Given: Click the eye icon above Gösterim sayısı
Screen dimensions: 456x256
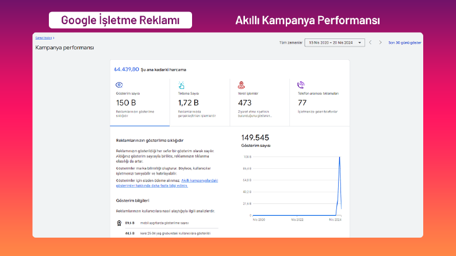Looking at the screenshot, I should click(x=119, y=85).
